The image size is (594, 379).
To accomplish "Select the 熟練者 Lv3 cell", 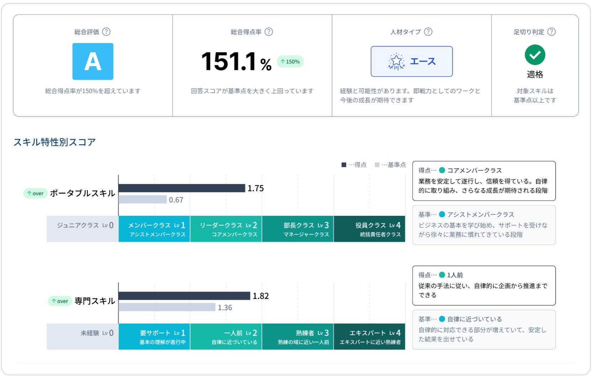I will click(x=298, y=337).
